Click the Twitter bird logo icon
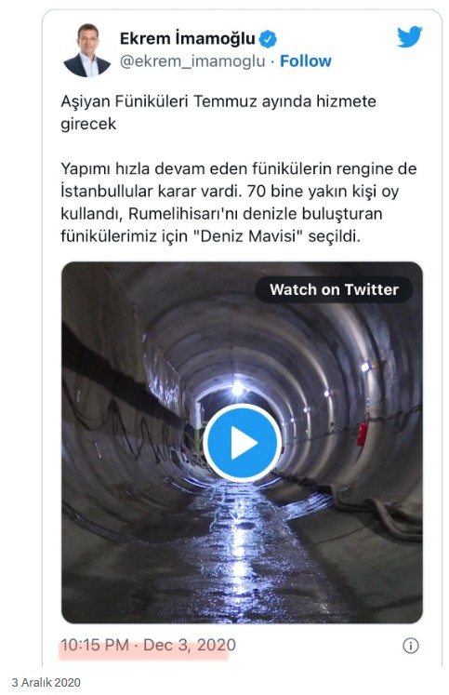 tap(409, 37)
